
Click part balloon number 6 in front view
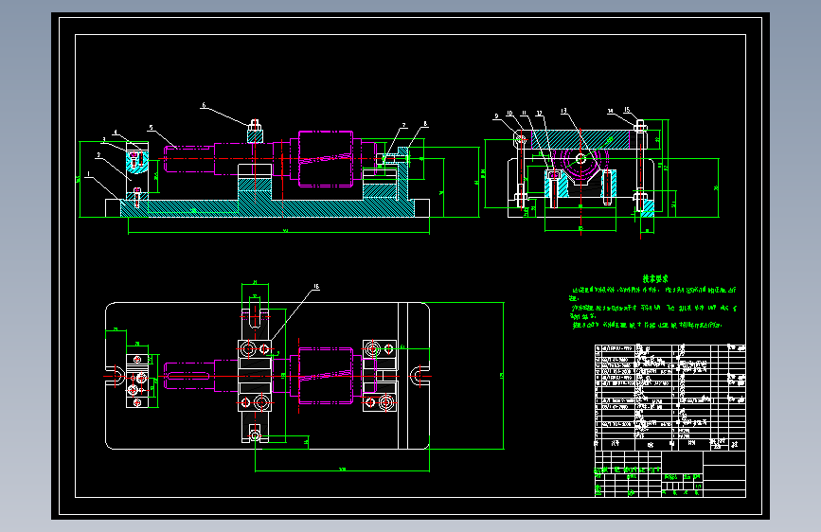pyautogui.click(x=205, y=105)
